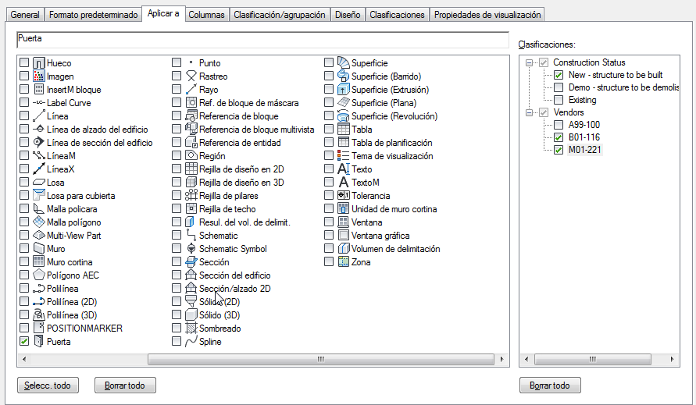Uncheck the Puerta checkbox
Screen dimensions: 696x405
(24, 342)
